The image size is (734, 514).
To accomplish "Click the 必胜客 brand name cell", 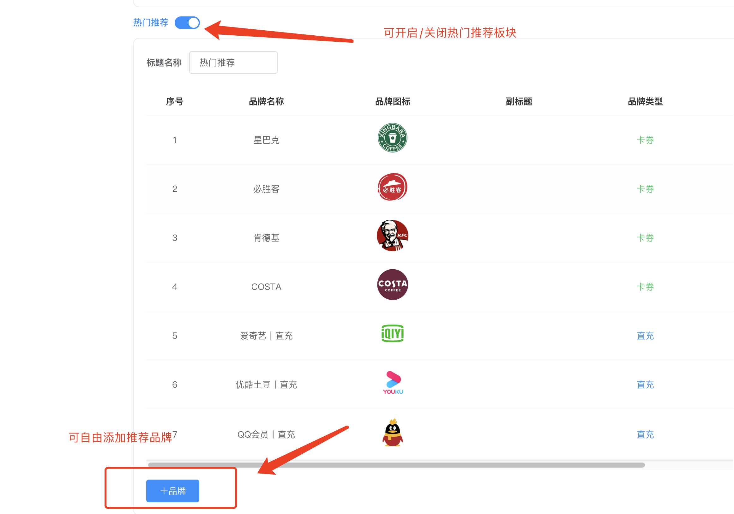I will tap(266, 189).
